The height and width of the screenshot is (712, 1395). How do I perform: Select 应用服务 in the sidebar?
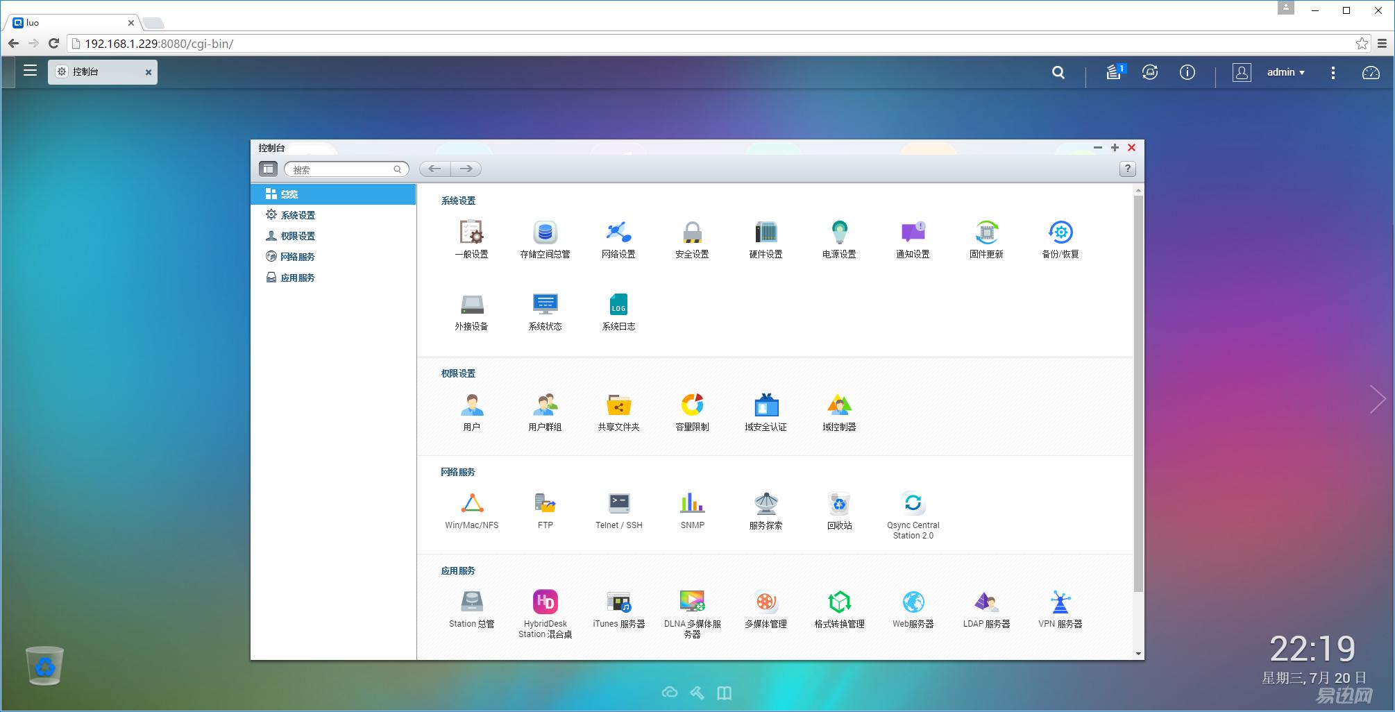point(333,278)
